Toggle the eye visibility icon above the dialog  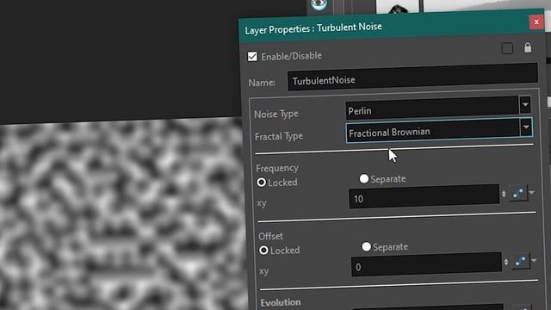[319, 4]
